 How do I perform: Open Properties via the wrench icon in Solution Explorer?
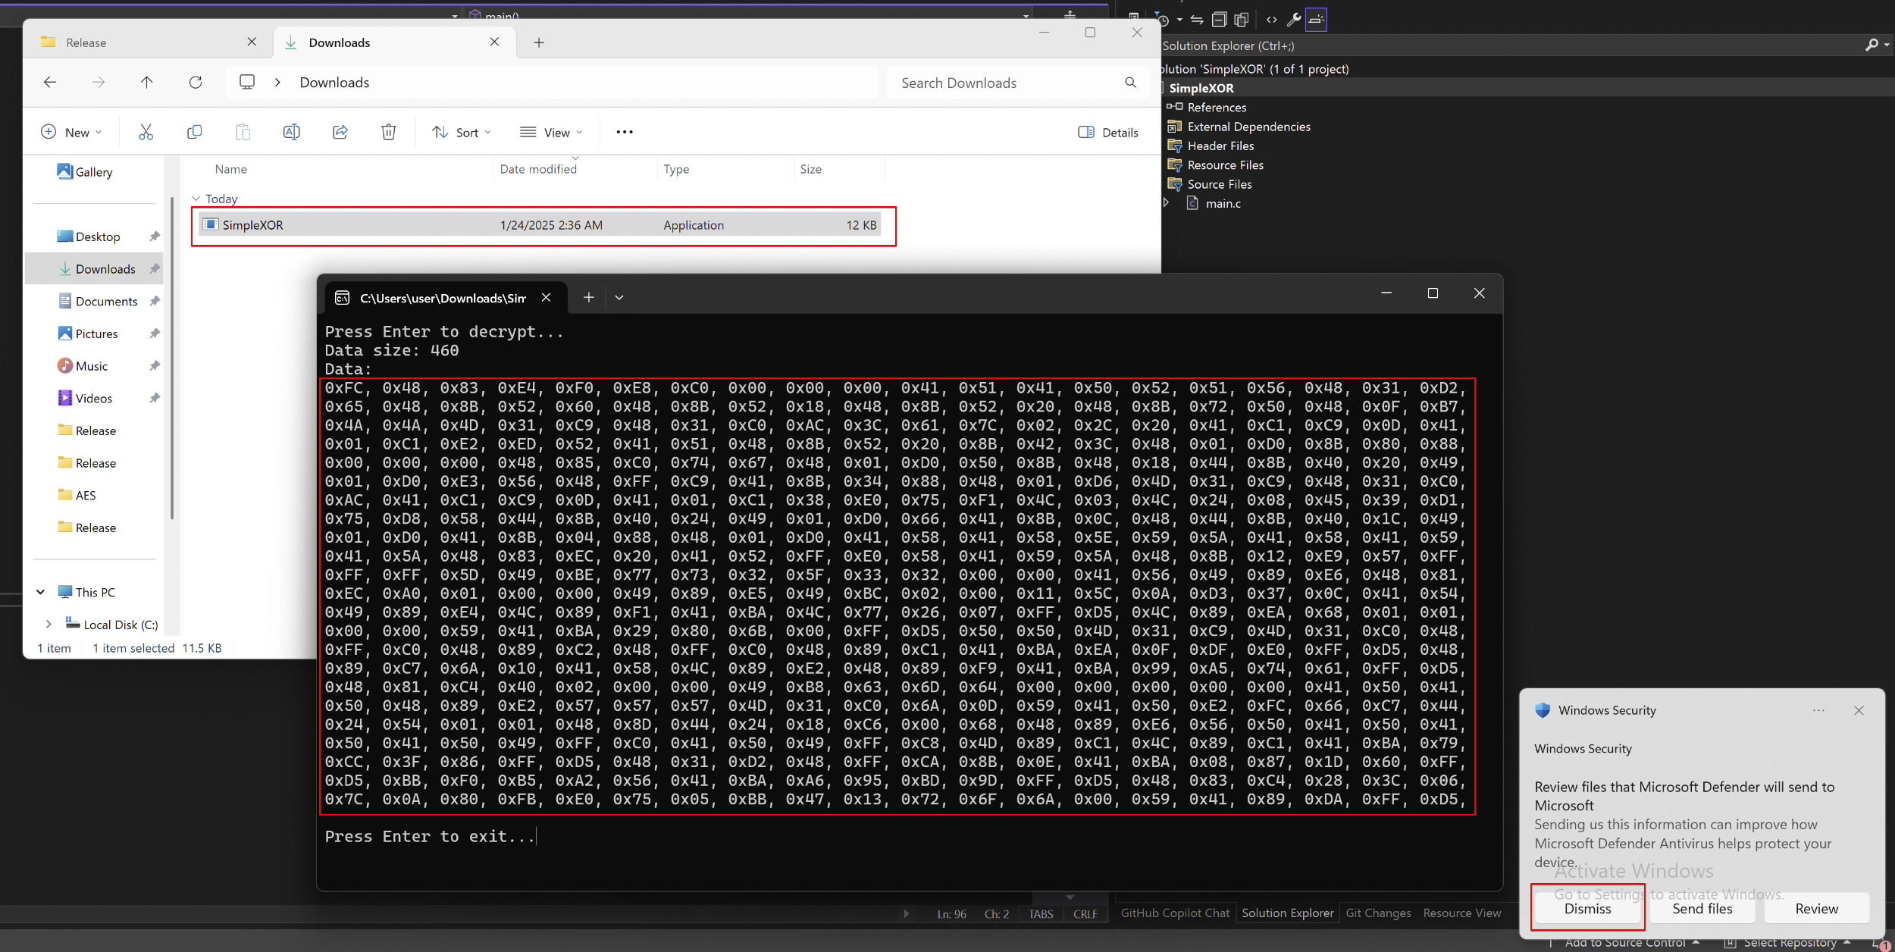1293,19
